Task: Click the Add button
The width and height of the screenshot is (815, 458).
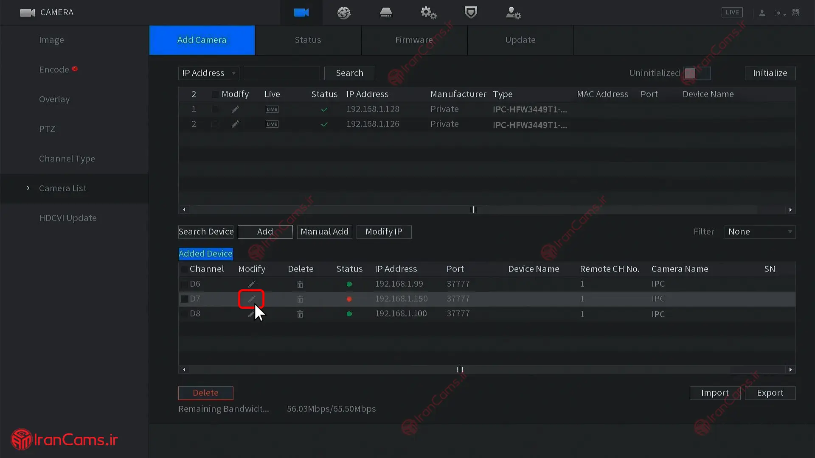Action: click(x=265, y=232)
